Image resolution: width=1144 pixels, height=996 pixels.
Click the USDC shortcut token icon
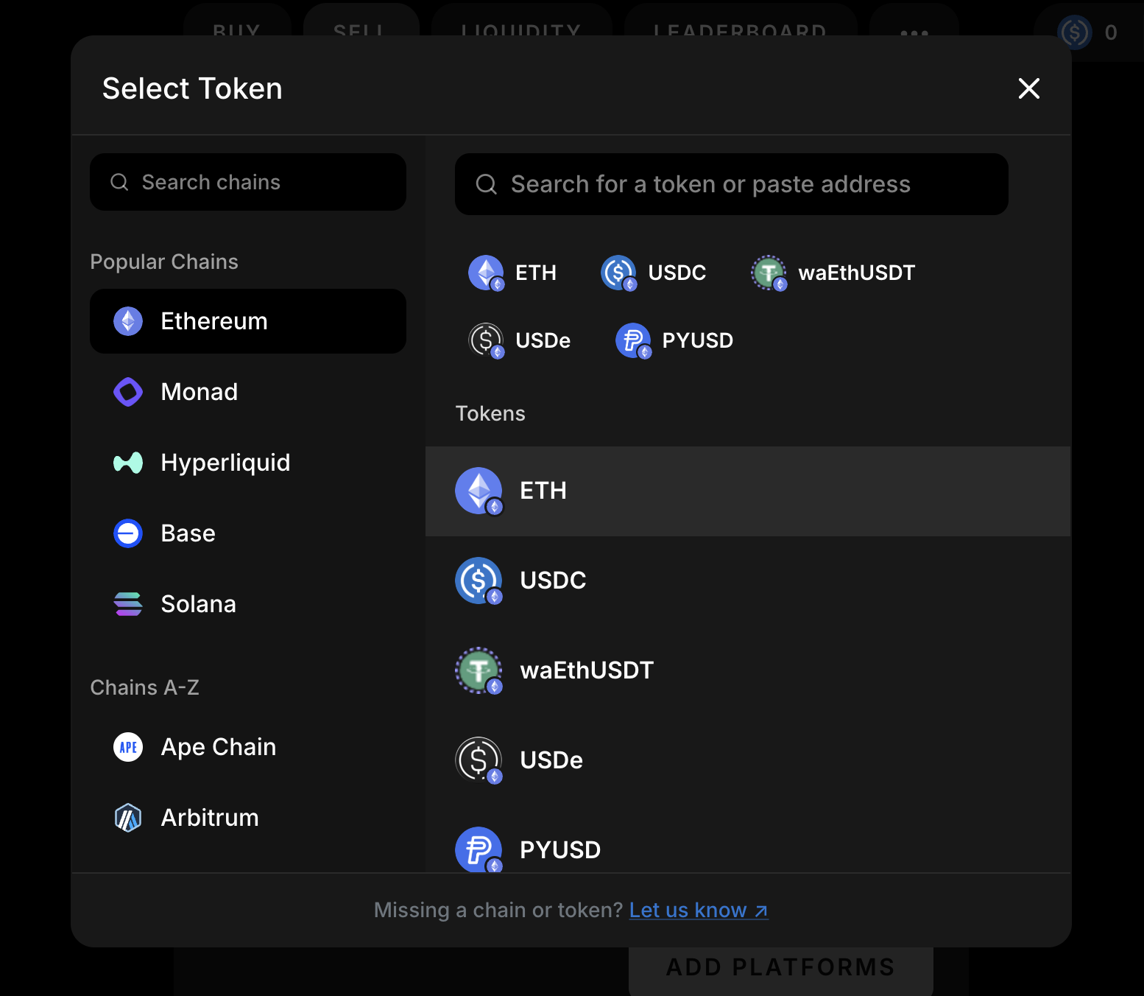(618, 273)
